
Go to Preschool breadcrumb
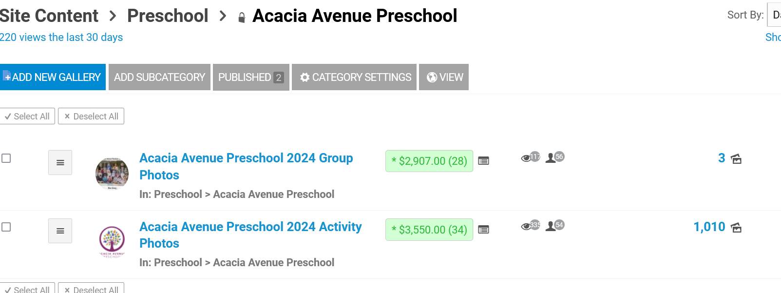click(x=168, y=16)
